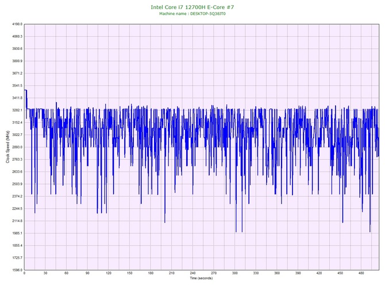The image size is (385, 288).
Task: Click the 3671.2 y-axis value
Action: (x=17, y=73)
